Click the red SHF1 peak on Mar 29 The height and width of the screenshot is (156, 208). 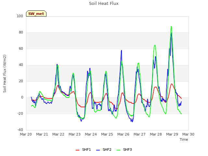172,84
